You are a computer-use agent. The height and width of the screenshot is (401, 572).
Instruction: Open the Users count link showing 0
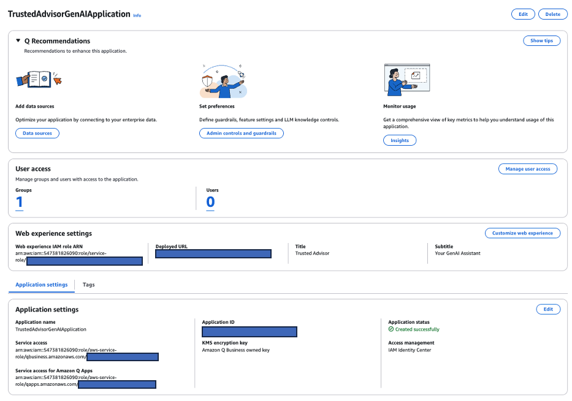point(210,203)
